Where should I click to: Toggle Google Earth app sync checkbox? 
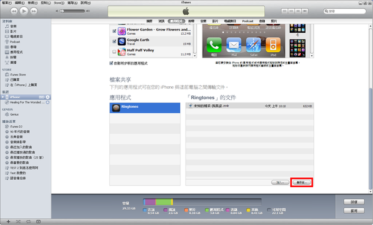[x=114, y=42]
